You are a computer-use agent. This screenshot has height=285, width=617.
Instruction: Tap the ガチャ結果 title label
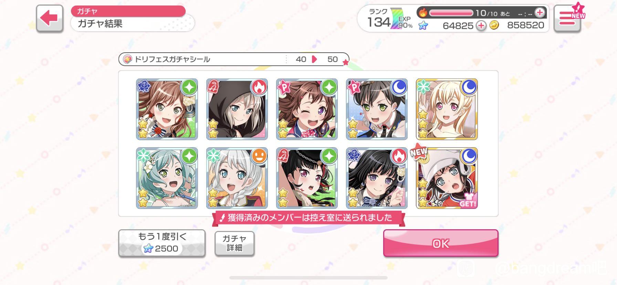tap(100, 24)
